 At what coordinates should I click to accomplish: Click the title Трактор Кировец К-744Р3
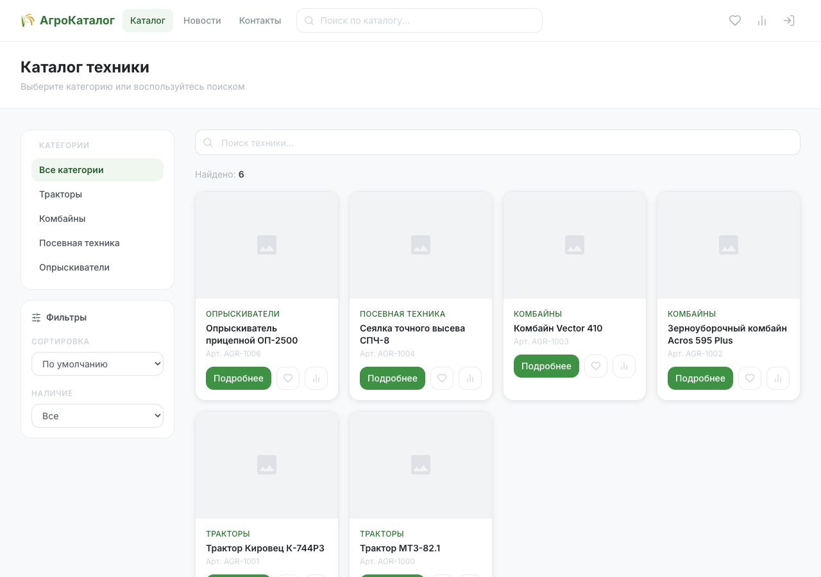(x=265, y=548)
